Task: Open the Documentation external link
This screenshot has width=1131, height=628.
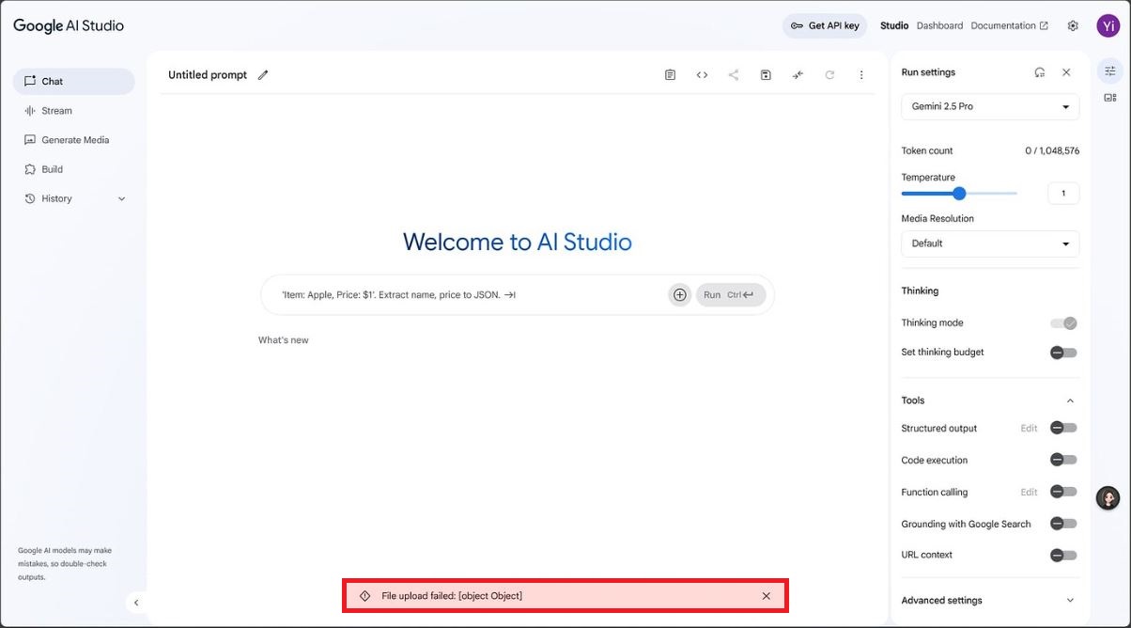Action: (1010, 26)
